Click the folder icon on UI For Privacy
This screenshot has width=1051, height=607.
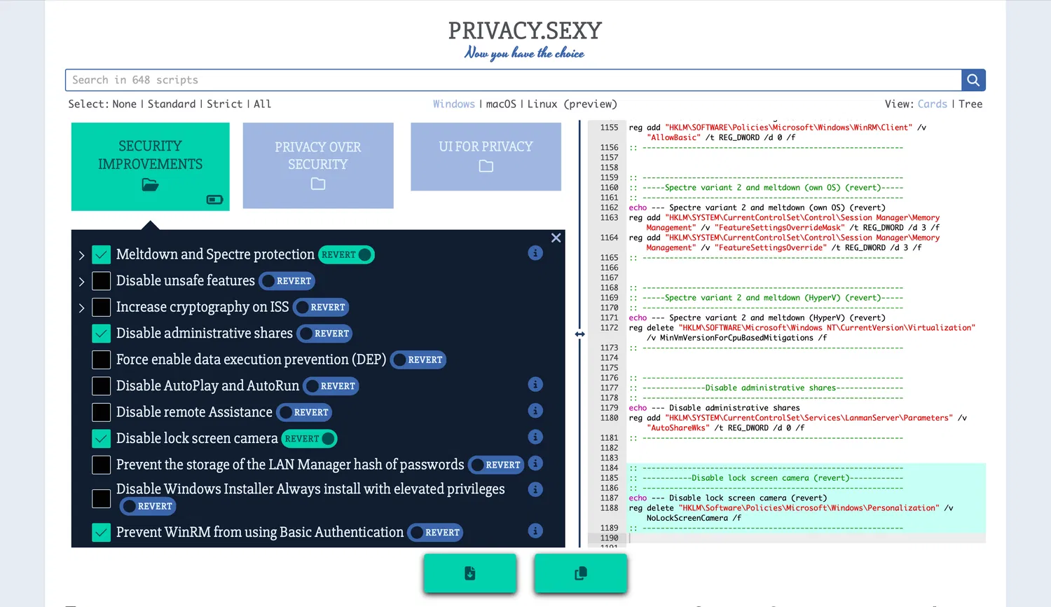(486, 166)
